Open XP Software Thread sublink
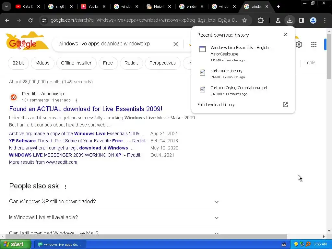This screenshot has width=332, height=249. 77,141
